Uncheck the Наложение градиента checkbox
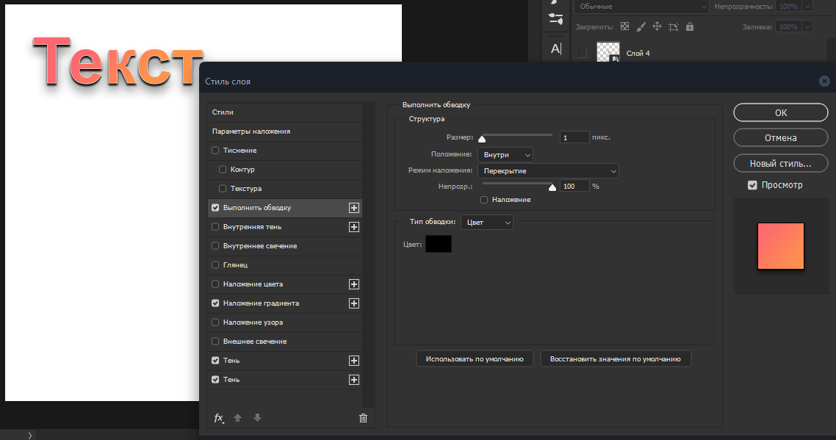836x440 pixels. [215, 303]
